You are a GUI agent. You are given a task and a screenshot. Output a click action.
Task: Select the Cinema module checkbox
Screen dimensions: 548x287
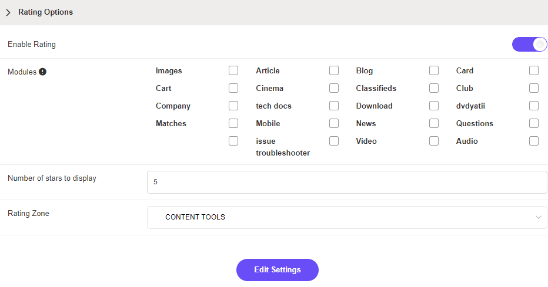coord(334,88)
